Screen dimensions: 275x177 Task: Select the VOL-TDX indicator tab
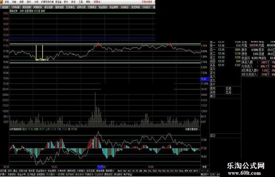point(162,171)
